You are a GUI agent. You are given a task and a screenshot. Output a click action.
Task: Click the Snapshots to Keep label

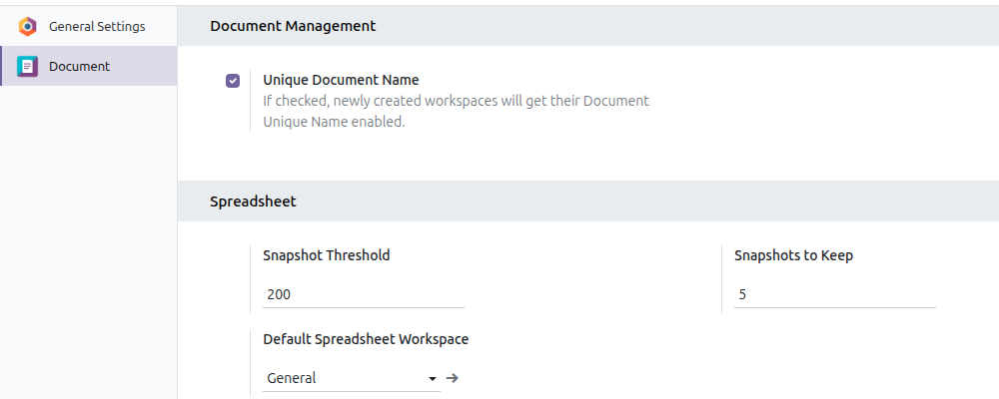794,255
